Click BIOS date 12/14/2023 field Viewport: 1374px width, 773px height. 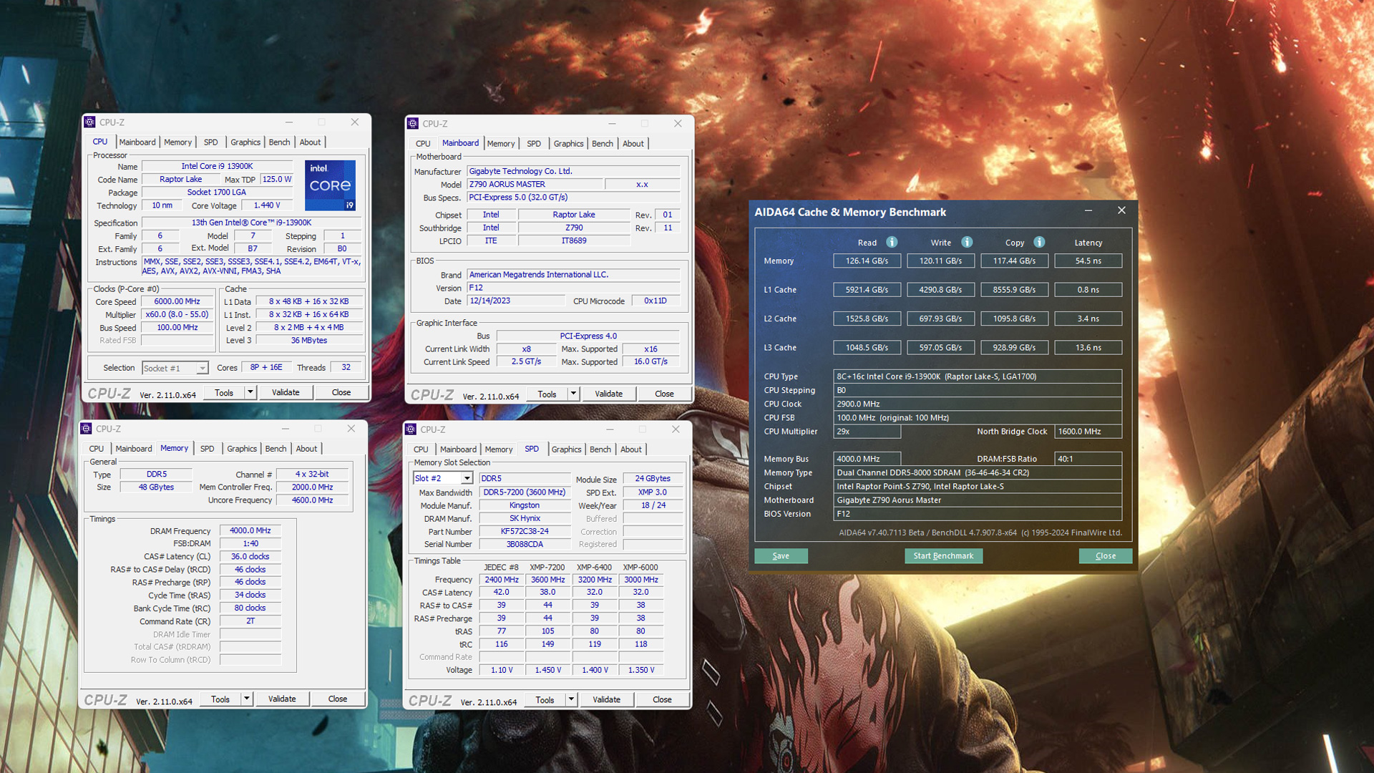(x=515, y=301)
